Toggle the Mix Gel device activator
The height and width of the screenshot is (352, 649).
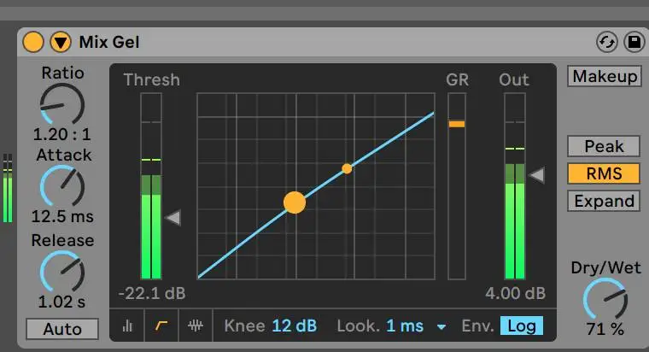(33, 41)
